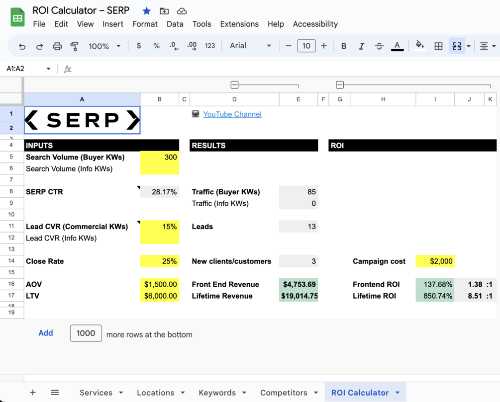Decrease decimal places icon
Image resolution: width=500 pixels, height=402 pixels.
tap(174, 46)
